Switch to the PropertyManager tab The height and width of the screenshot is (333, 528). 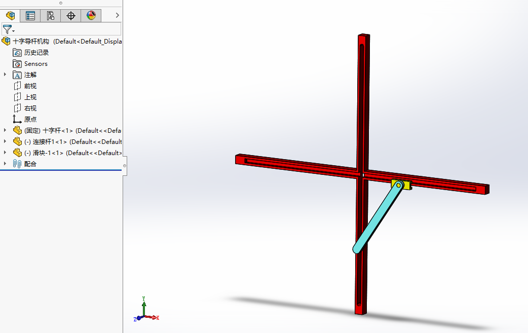[x=30, y=16]
